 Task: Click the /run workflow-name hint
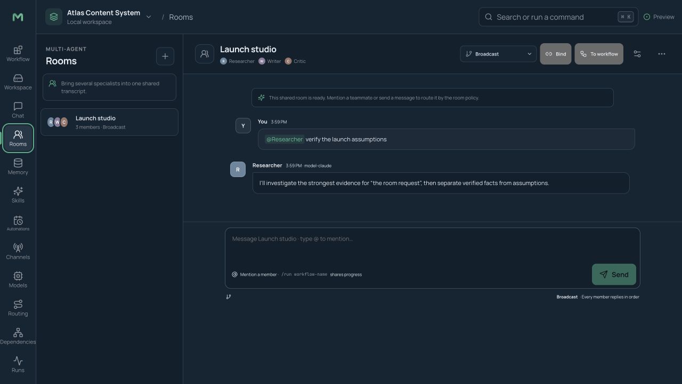(x=304, y=275)
